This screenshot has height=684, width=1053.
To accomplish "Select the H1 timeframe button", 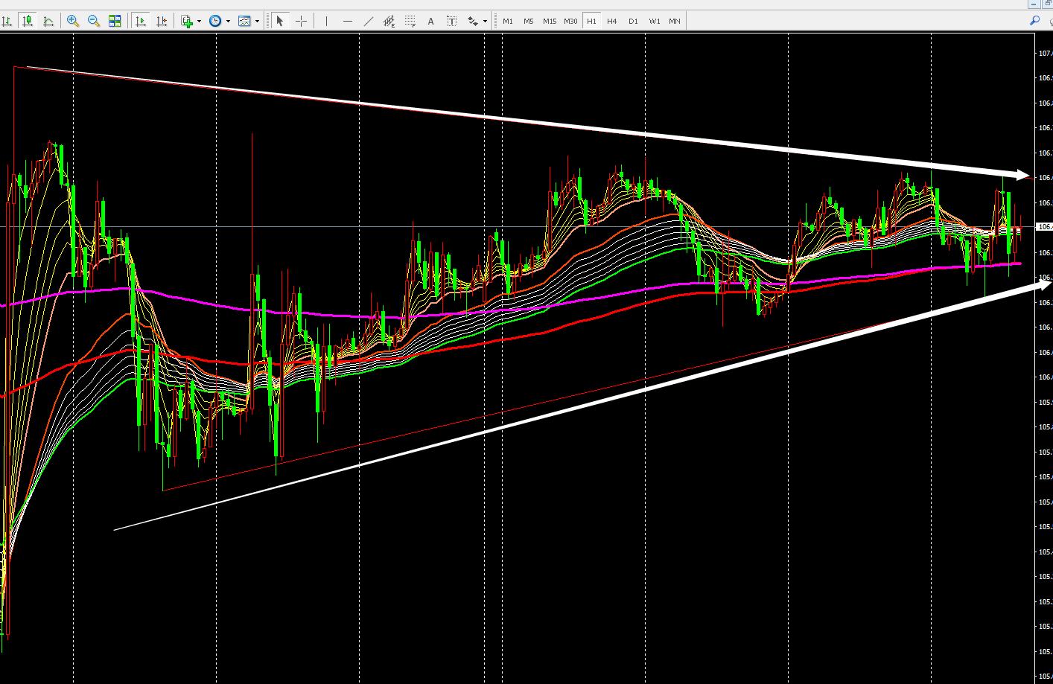I will click(591, 21).
